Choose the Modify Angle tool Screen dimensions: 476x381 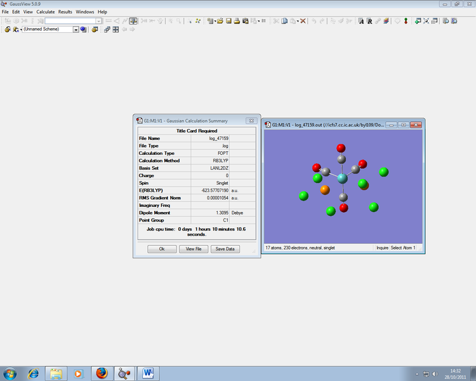[117, 21]
